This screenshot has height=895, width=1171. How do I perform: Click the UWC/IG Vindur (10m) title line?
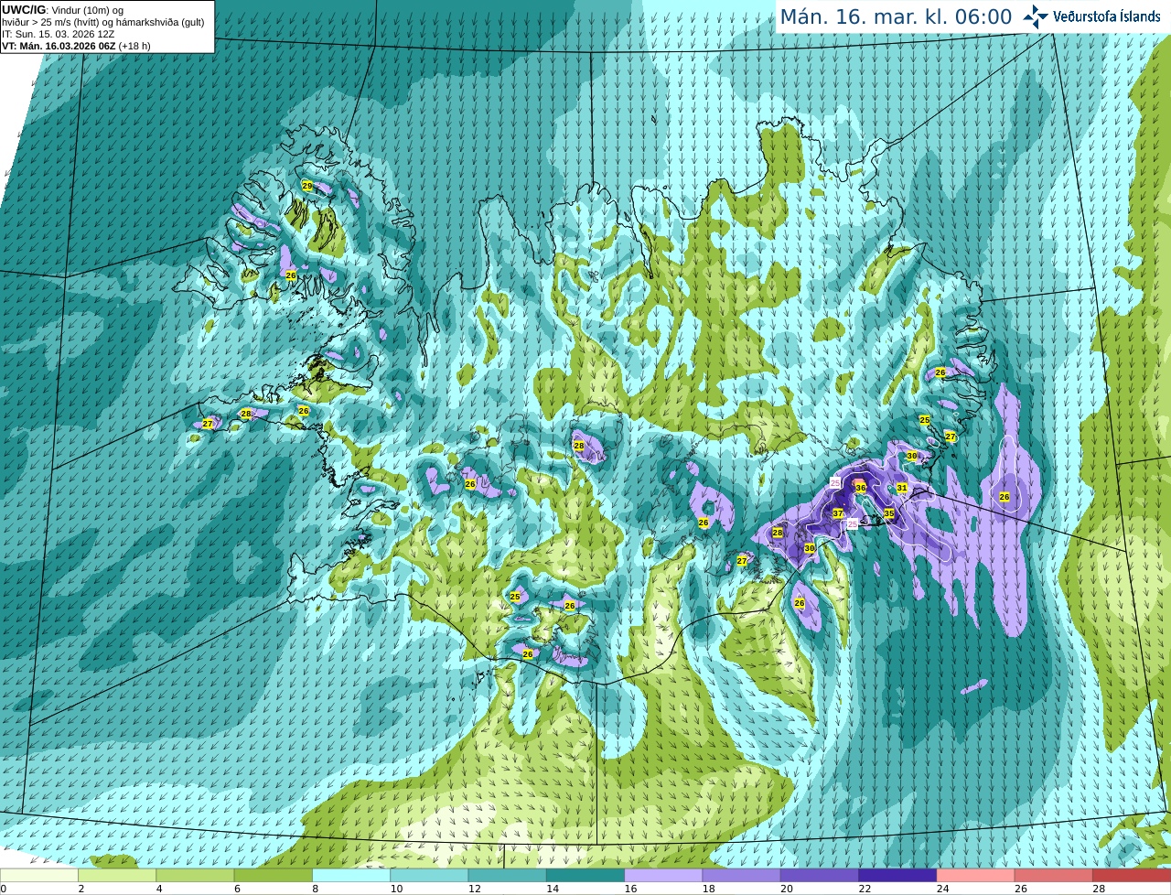63,10
